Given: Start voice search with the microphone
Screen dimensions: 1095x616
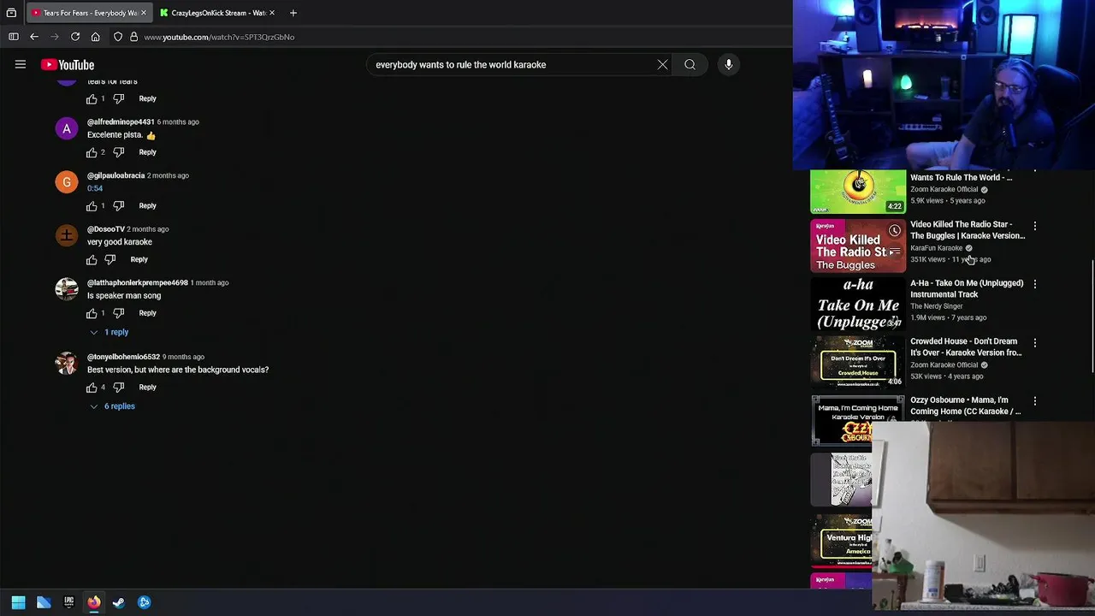Looking at the screenshot, I should [x=729, y=65].
